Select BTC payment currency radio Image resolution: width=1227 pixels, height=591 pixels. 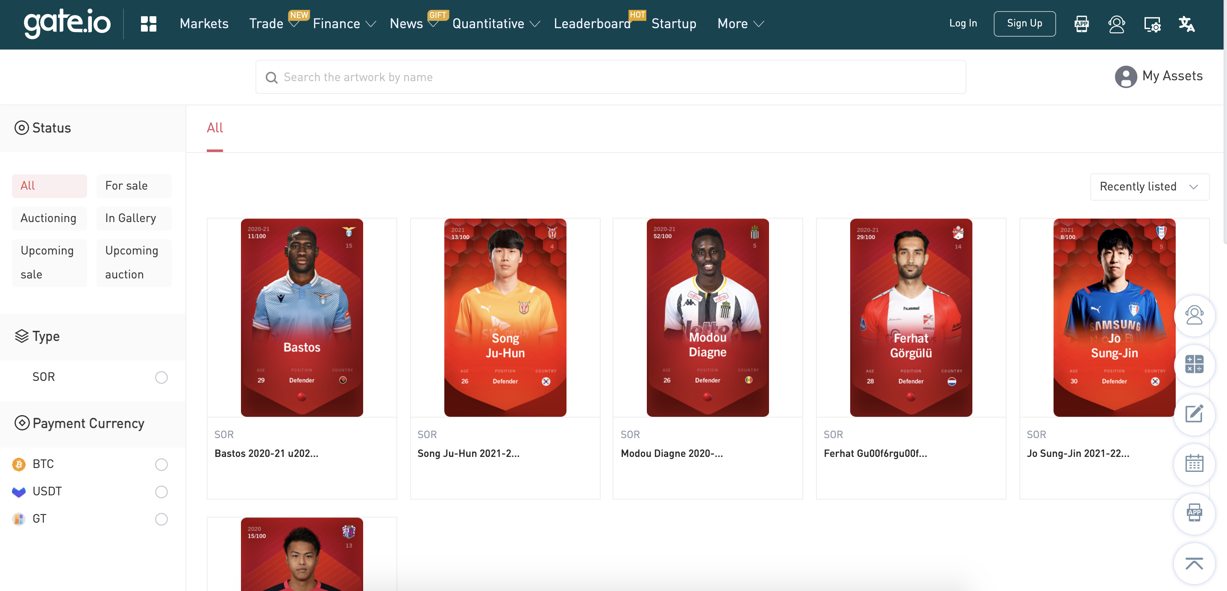(161, 464)
